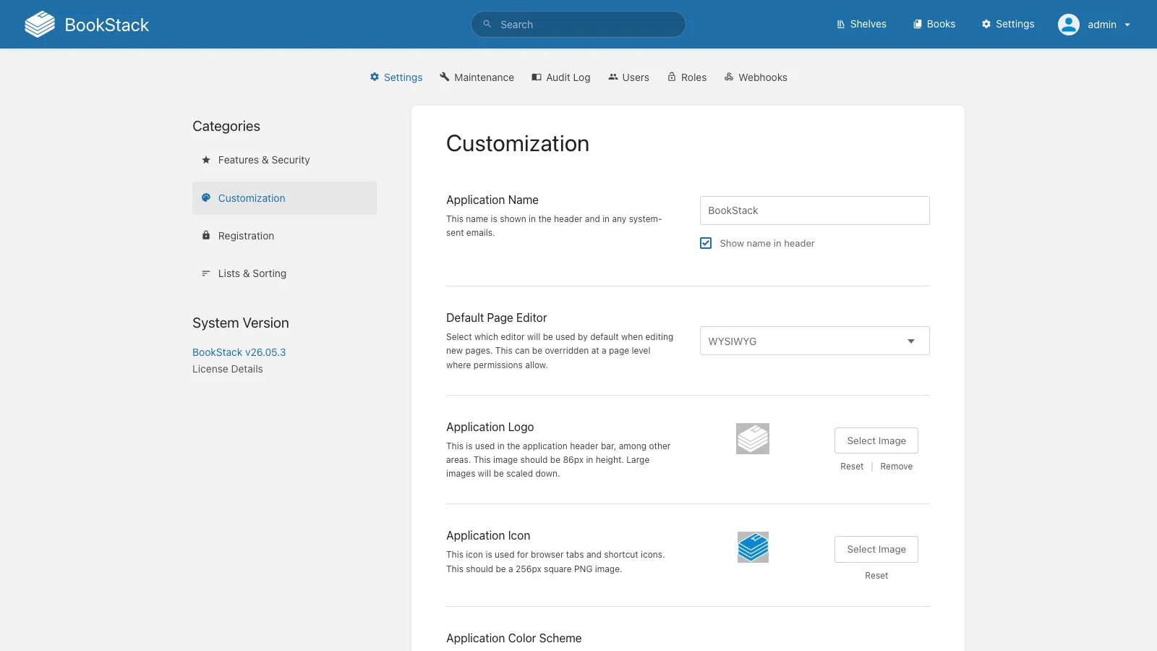Click the Shelves icon in header
Image resolution: width=1157 pixels, height=651 pixels.
click(841, 25)
